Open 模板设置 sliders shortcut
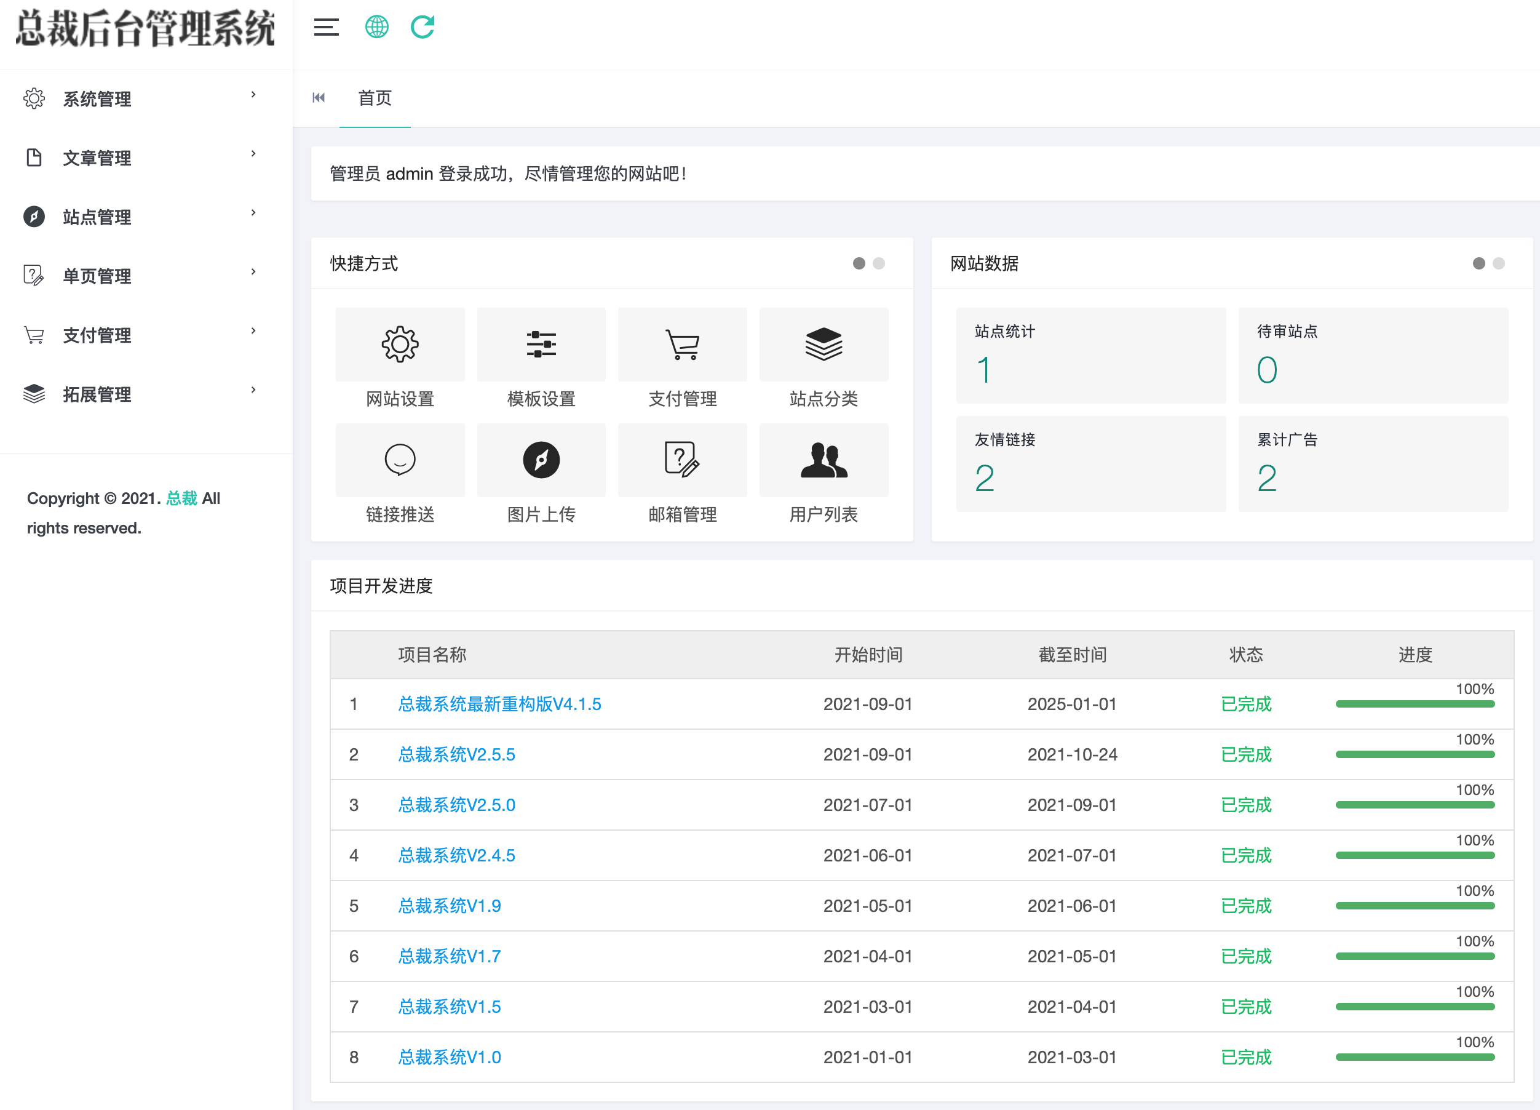 tap(541, 345)
